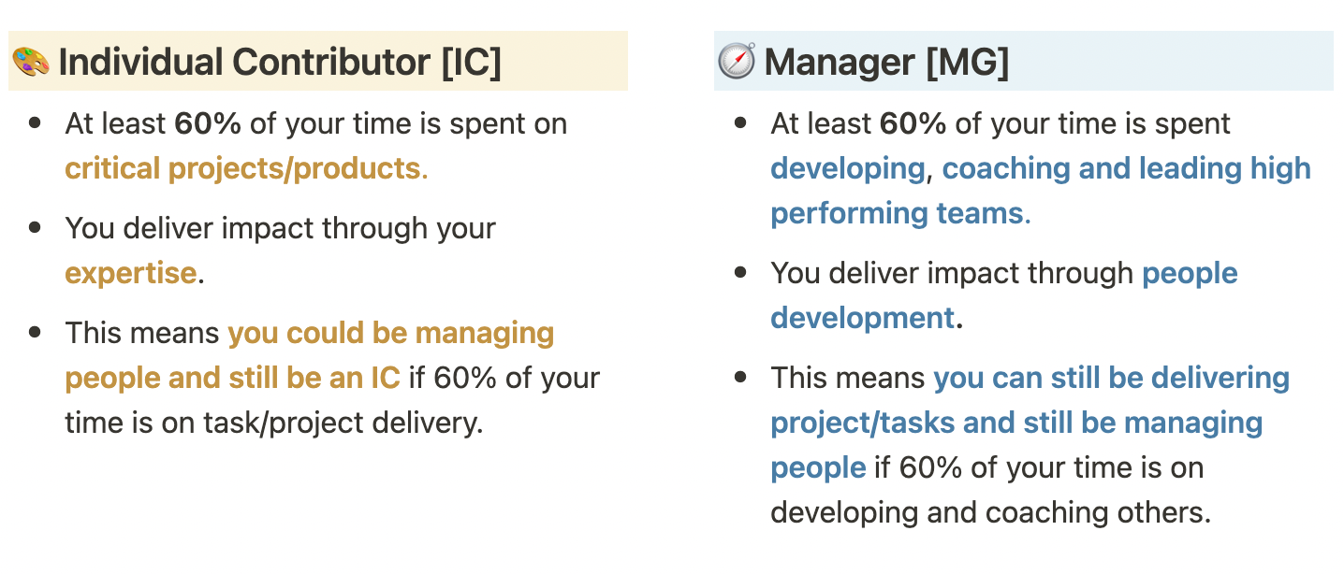Click the blue word developing
Screen dimensions: 1344x574
click(847, 169)
